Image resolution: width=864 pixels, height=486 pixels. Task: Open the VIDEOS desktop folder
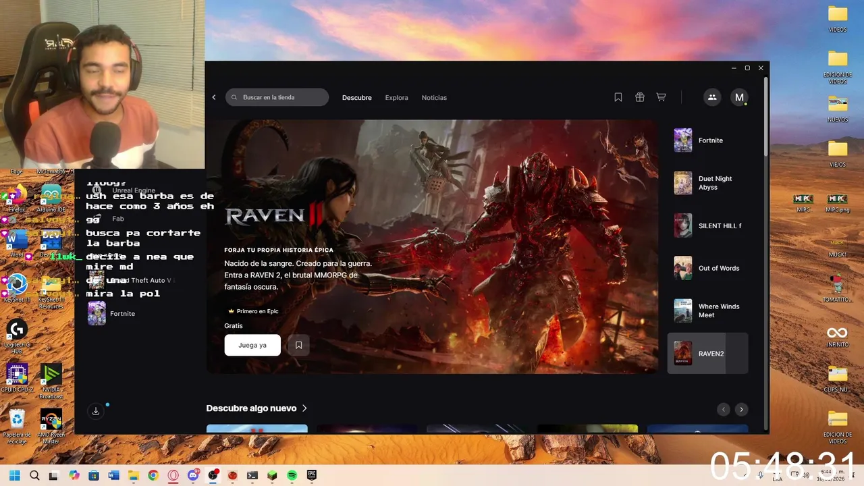837,18
